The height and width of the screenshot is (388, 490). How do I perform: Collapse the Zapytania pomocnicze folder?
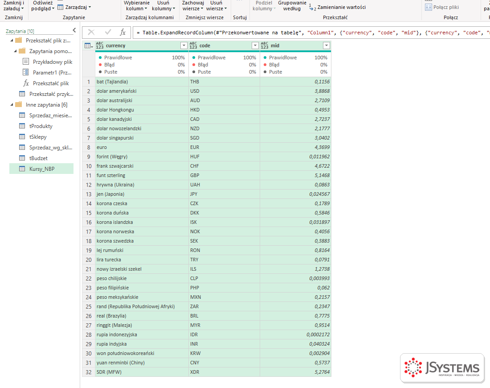pos(15,51)
